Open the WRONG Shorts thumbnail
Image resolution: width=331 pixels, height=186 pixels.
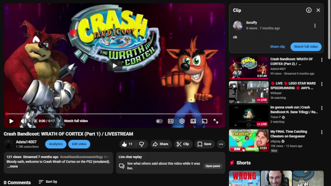[244, 178]
